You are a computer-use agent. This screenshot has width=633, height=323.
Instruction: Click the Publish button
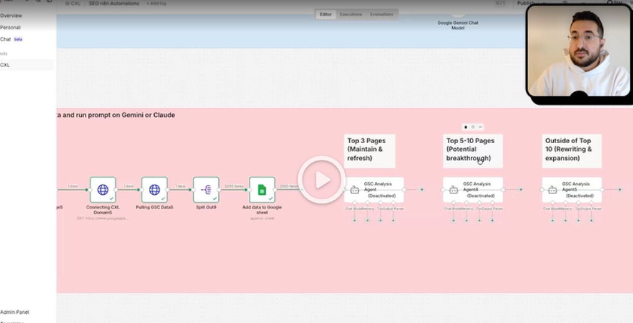pyautogui.click(x=526, y=3)
